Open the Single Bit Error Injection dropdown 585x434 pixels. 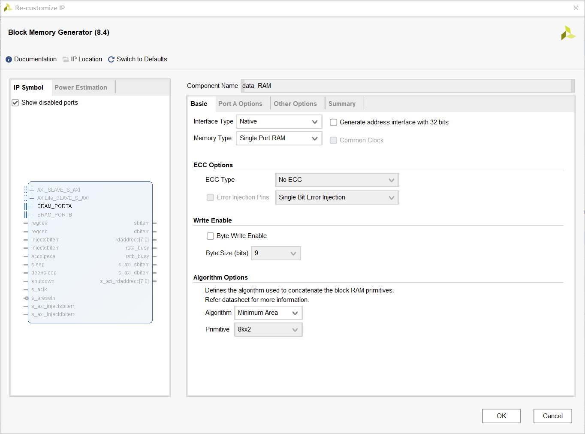tap(337, 197)
